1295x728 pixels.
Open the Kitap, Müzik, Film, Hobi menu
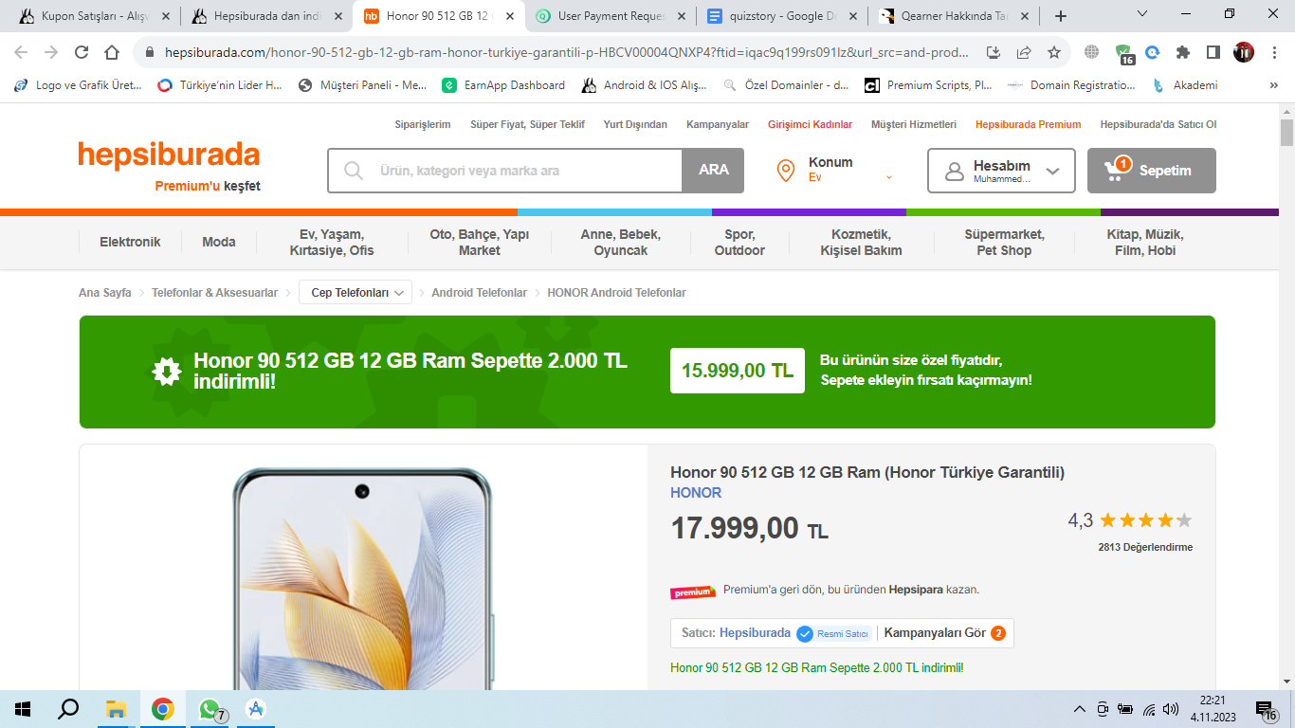pyautogui.click(x=1145, y=242)
